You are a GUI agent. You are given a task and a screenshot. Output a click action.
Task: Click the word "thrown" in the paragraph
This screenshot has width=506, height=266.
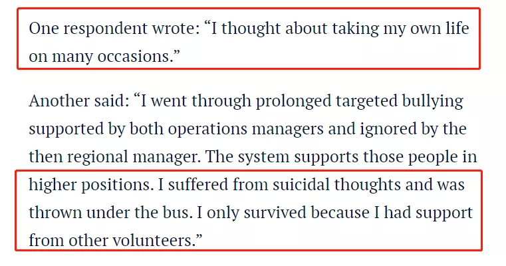pos(55,212)
